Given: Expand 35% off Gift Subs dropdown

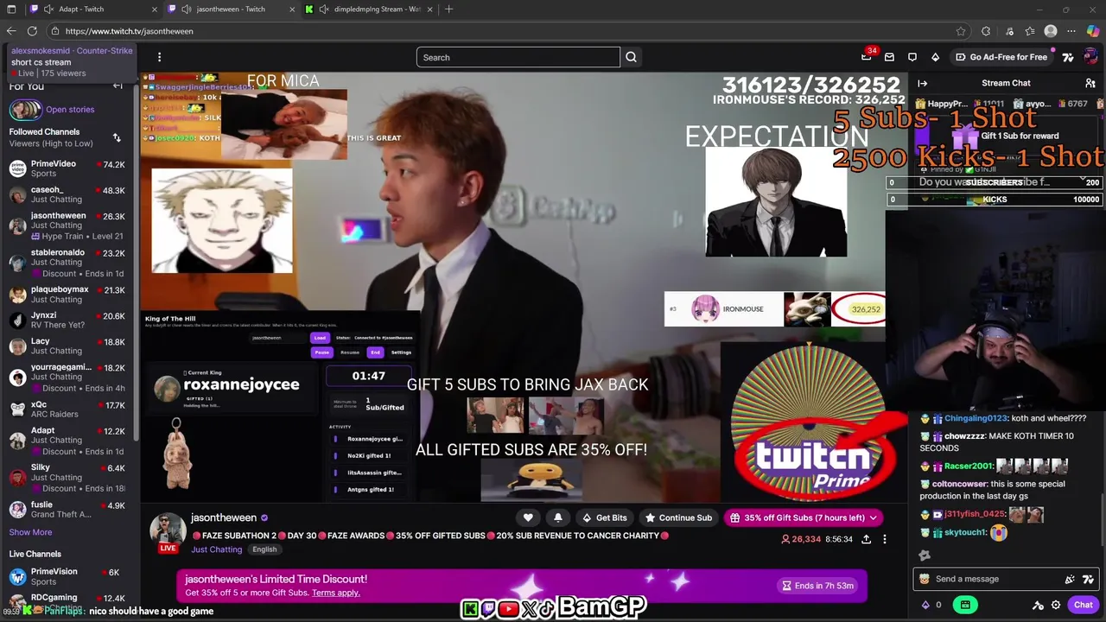Looking at the screenshot, I should point(874,517).
